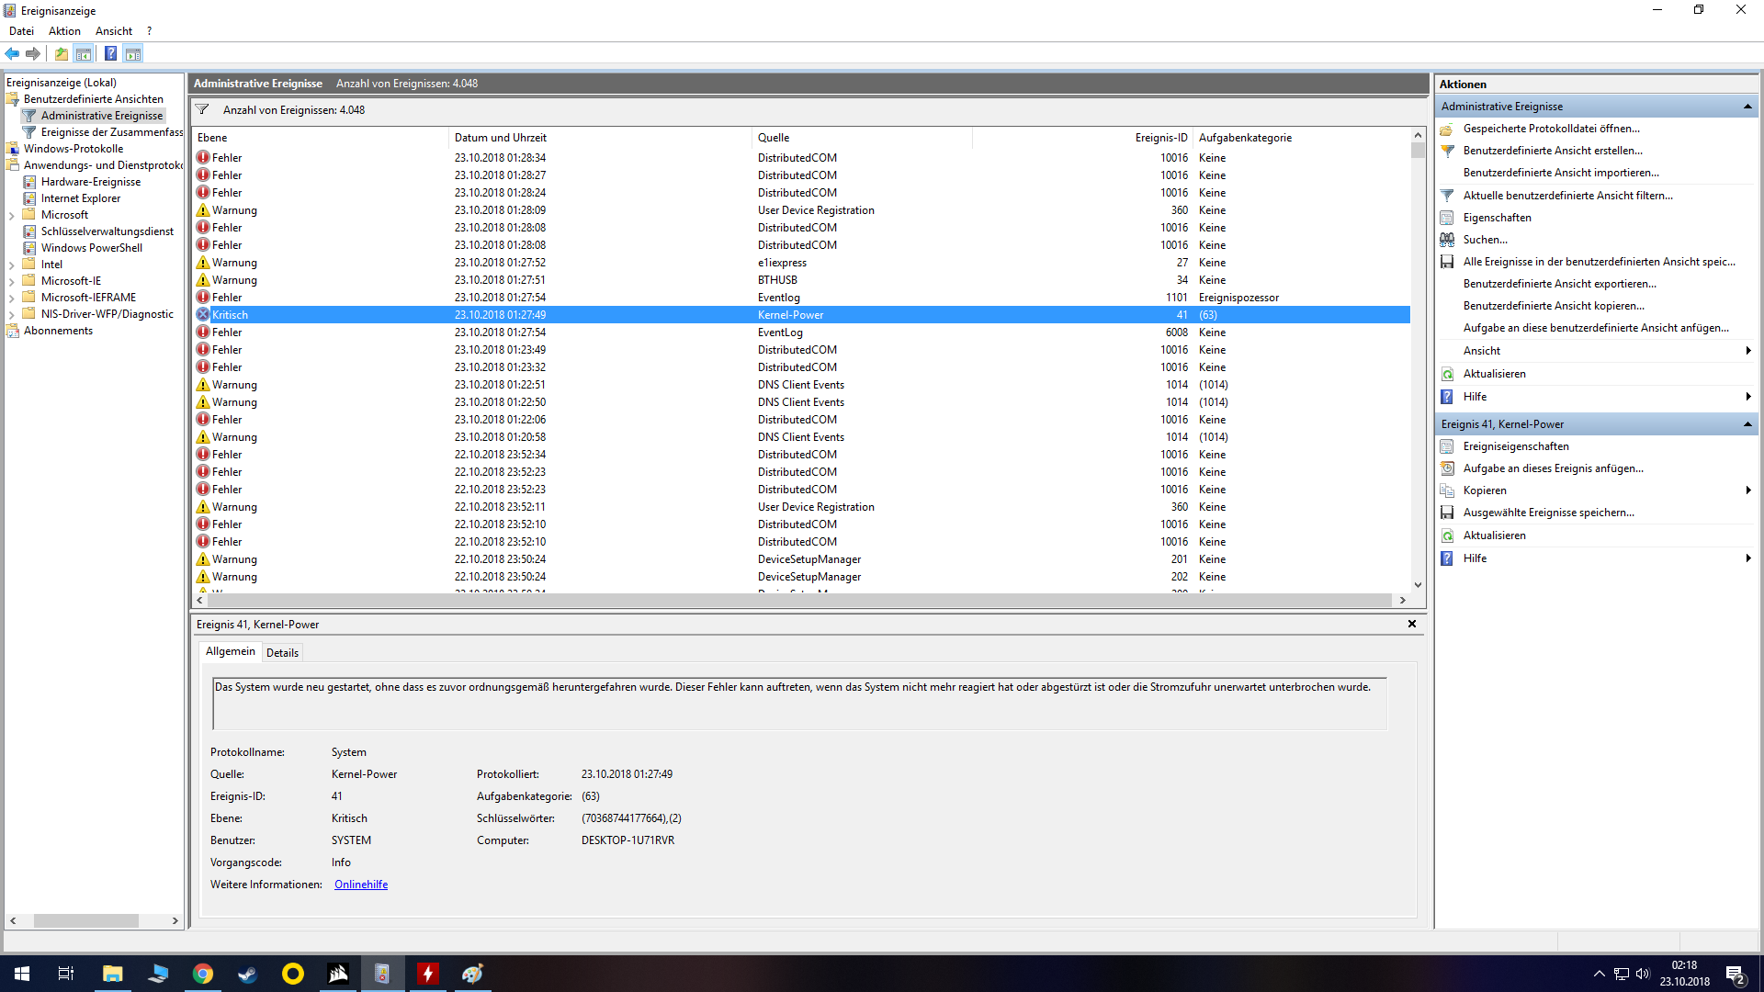Toggle the action pane toolbar icon
Image resolution: width=1764 pixels, height=992 pixels.
[x=133, y=54]
